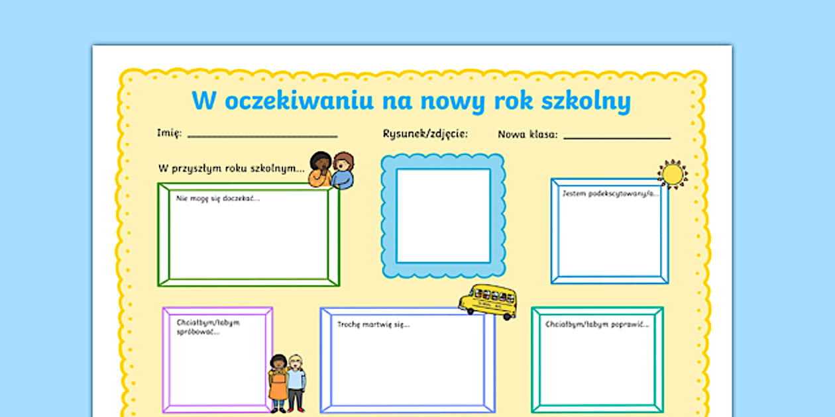Click the title W oczekiwaniu na nowy rok szkolny
This screenshot has height=417, width=835.
[411, 101]
